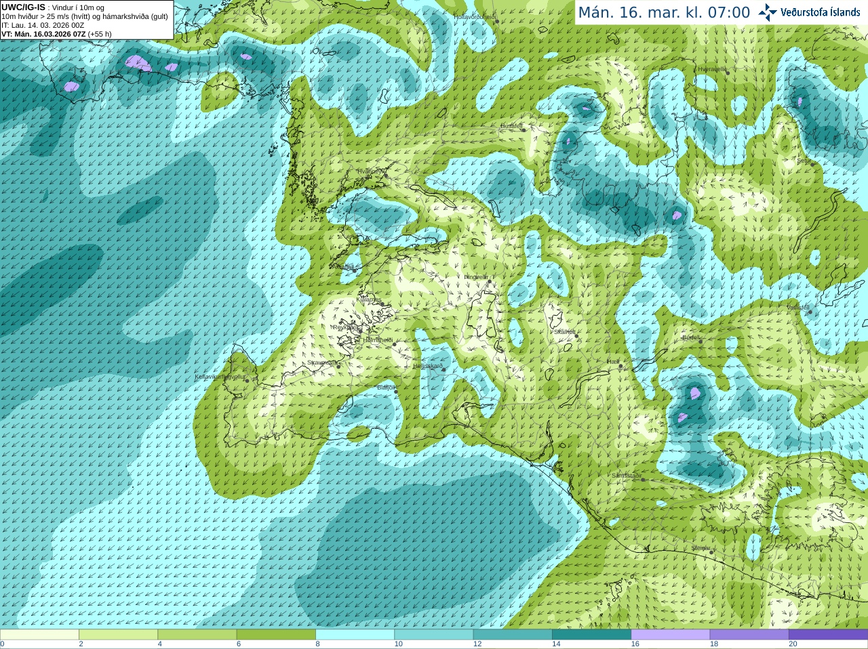Image resolution: width=868 pixels, height=649 pixels.
Task: Pick the teal 12–14 m/s legend swatch
Action: point(513,635)
